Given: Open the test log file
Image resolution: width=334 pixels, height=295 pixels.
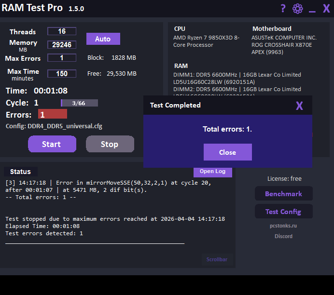Looking at the screenshot, I should click(212, 172).
